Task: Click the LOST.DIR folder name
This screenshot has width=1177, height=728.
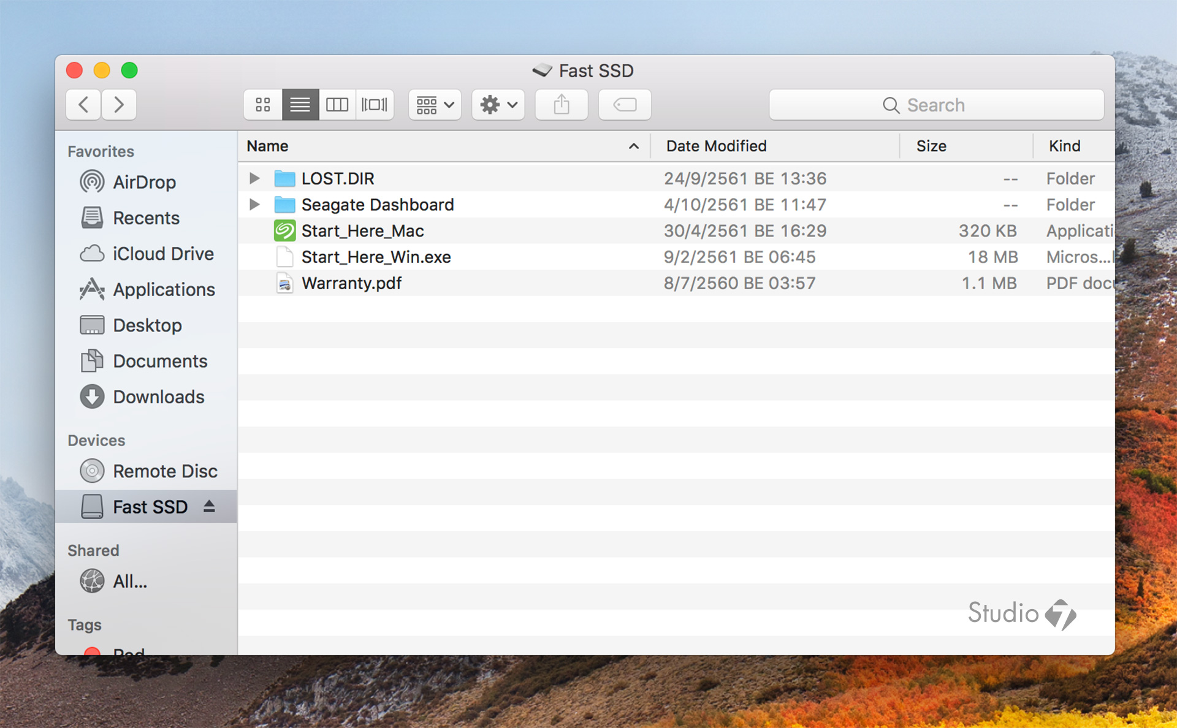Action: click(x=338, y=178)
